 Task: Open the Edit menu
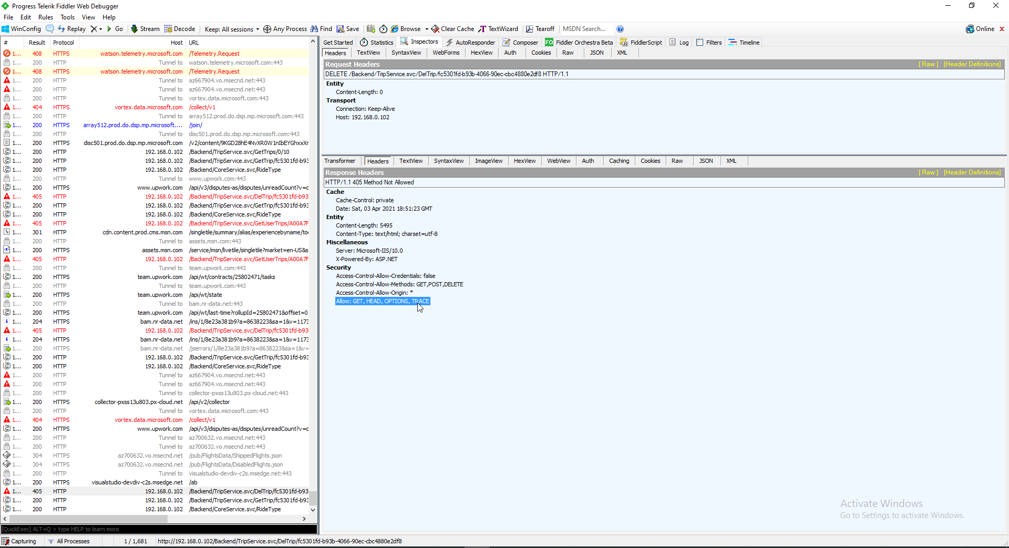point(26,17)
